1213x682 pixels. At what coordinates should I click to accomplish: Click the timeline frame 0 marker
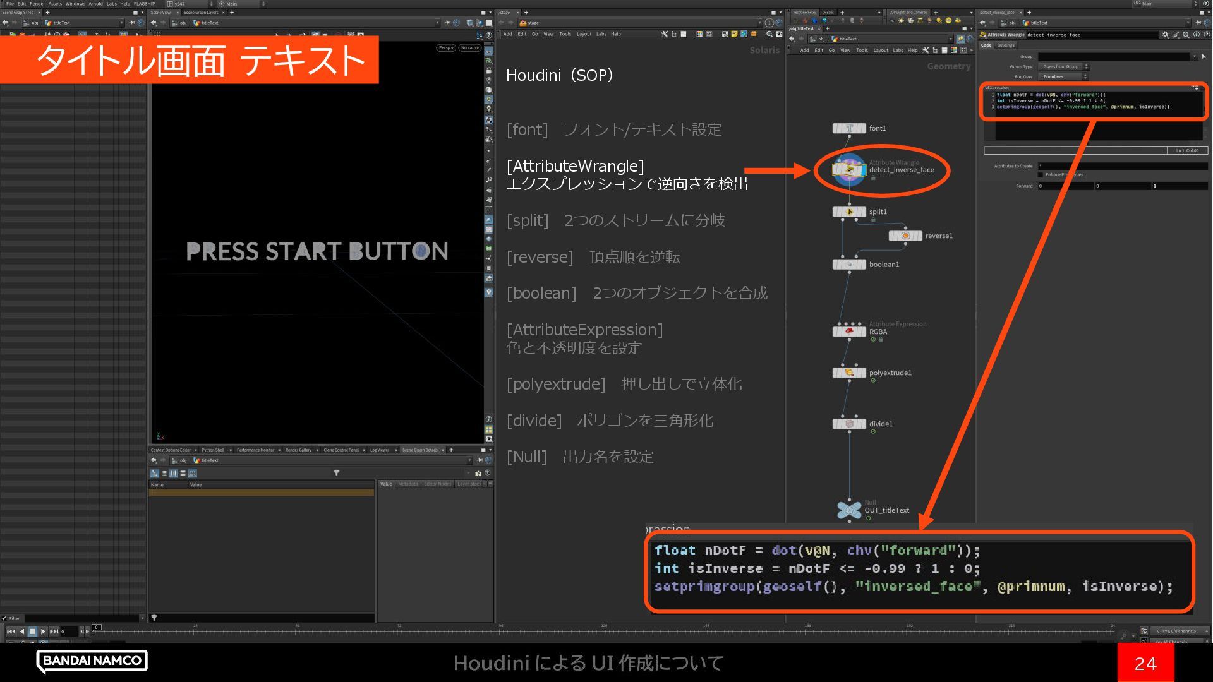point(96,627)
